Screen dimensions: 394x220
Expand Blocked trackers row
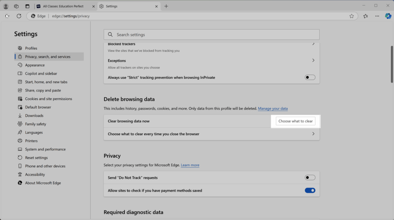tap(212, 47)
